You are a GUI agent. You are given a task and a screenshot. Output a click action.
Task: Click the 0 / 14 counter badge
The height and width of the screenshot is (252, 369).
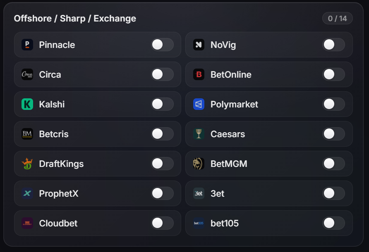pos(337,18)
